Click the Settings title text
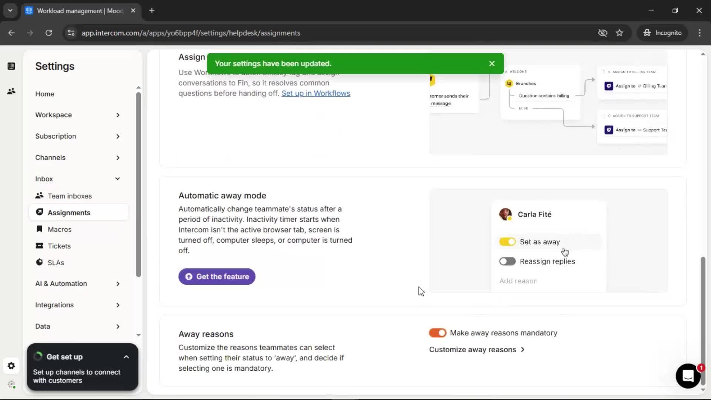Screen dimensions: 711x400 [55, 66]
